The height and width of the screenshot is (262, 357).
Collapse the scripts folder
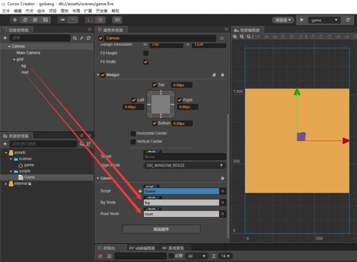[10, 171]
